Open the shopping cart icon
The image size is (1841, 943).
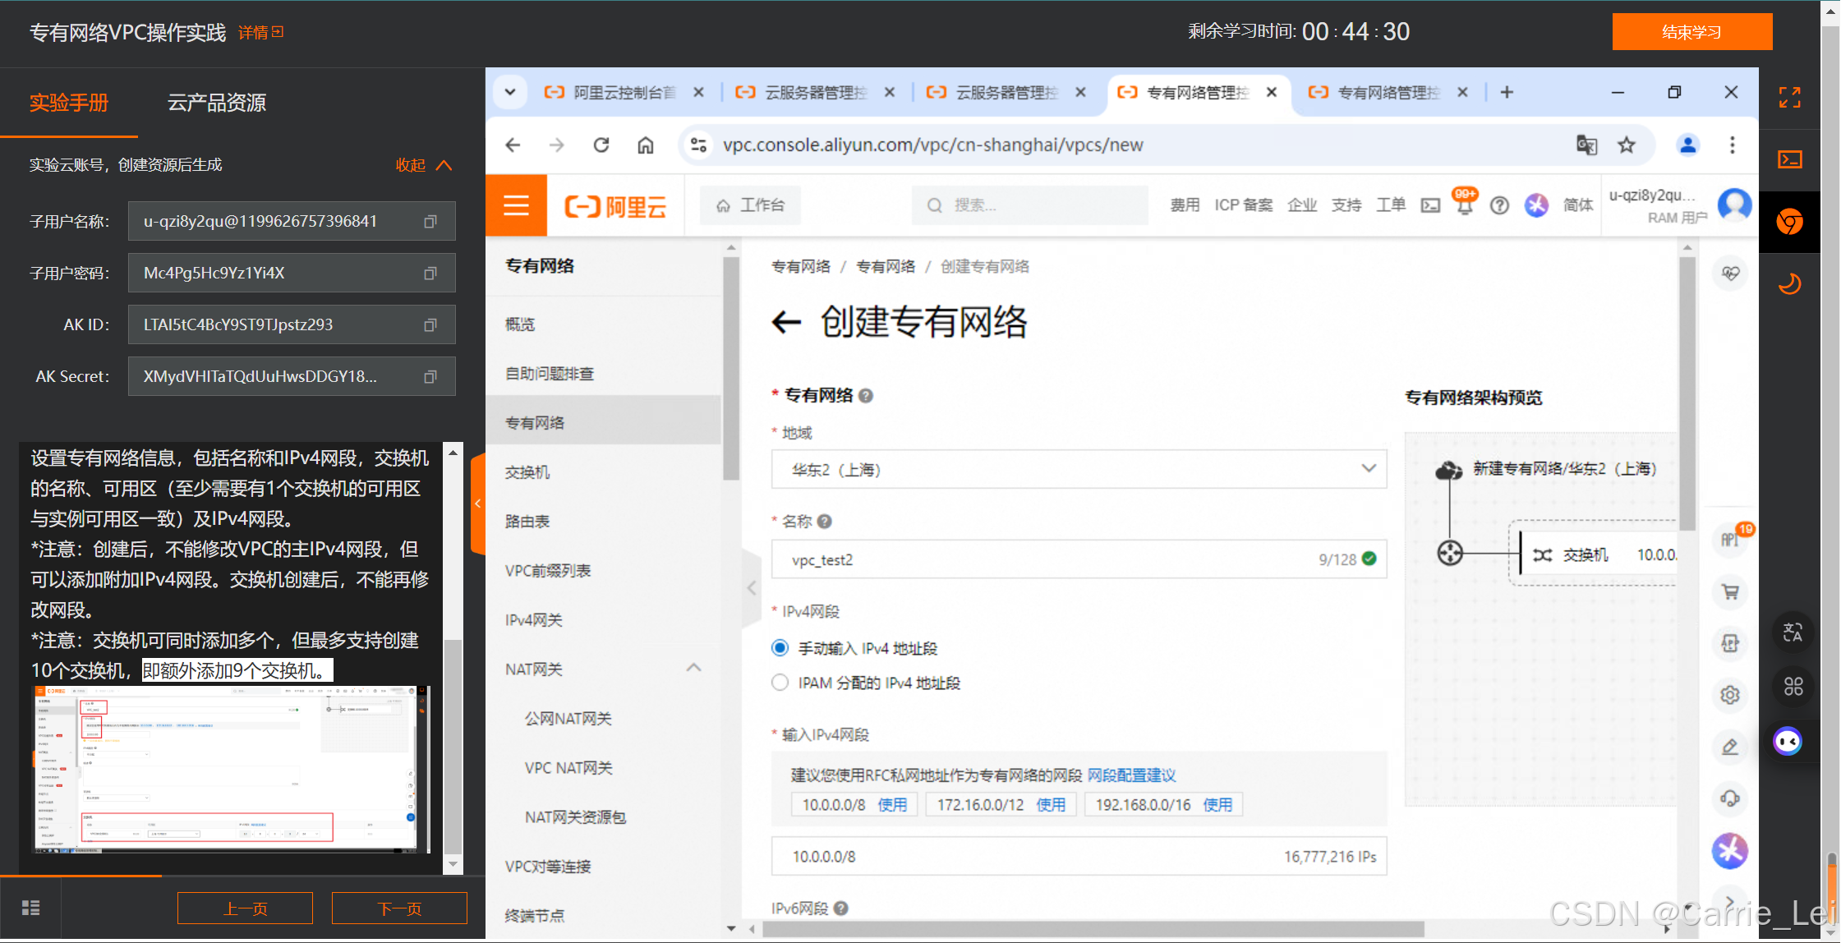[x=1730, y=591]
